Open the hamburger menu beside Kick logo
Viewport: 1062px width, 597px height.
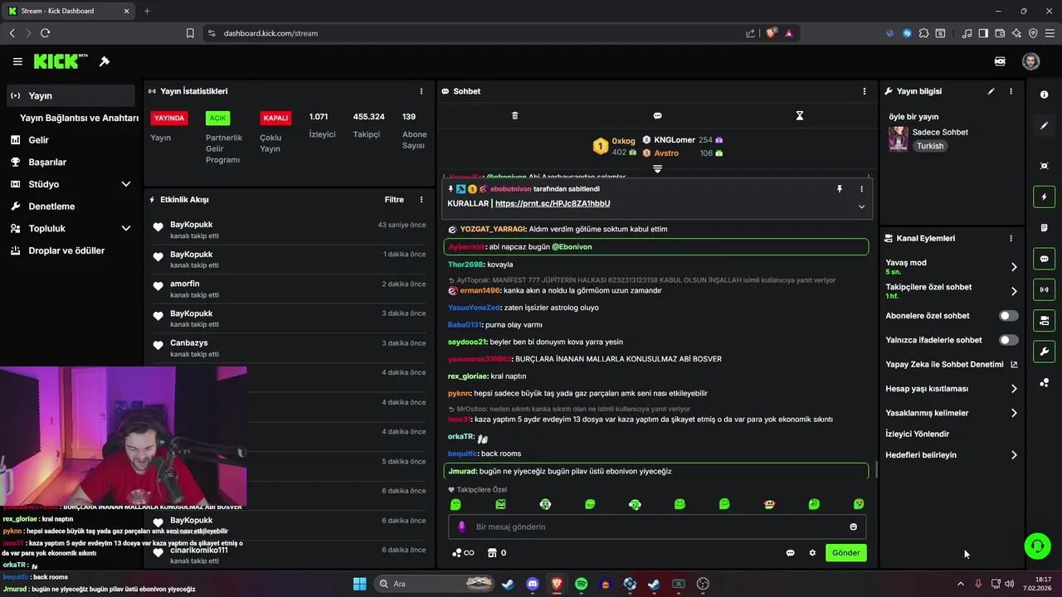pos(17,61)
